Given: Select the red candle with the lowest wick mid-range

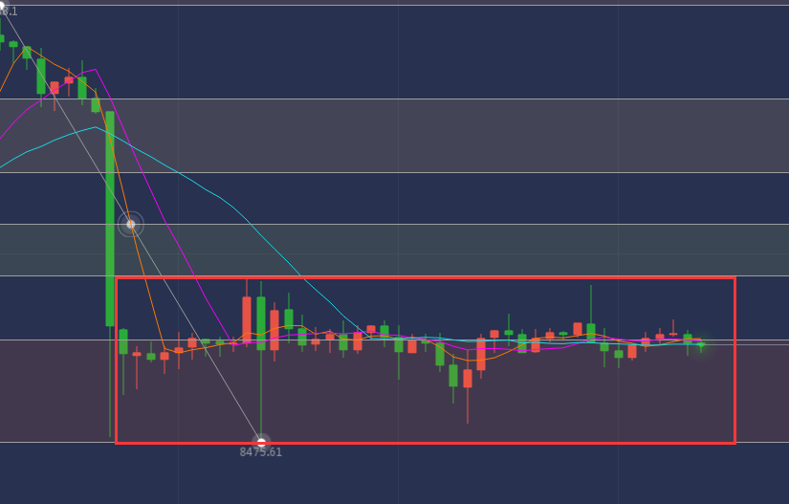Looking at the screenshot, I should pos(468,379).
